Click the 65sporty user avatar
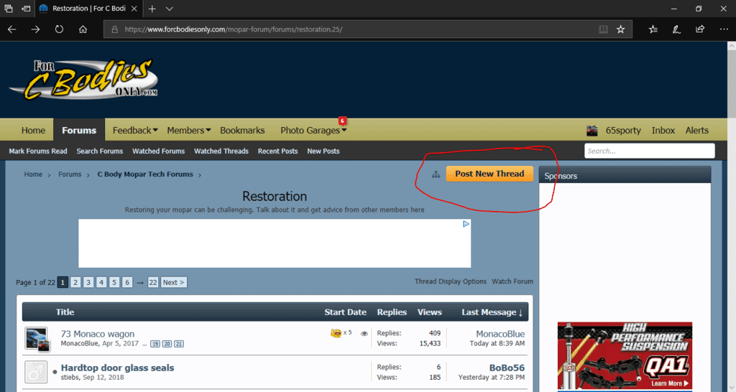 click(x=592, y=131)
